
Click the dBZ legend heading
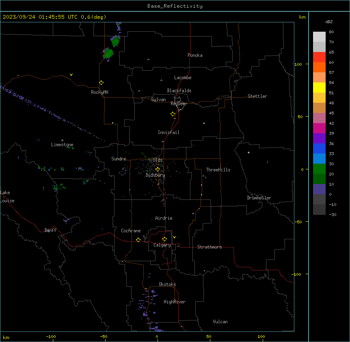329,22
